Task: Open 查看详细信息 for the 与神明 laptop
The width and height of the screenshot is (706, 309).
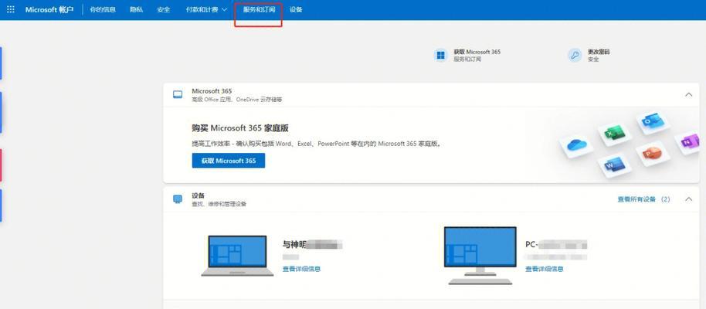Action: [x=302, y=269]
